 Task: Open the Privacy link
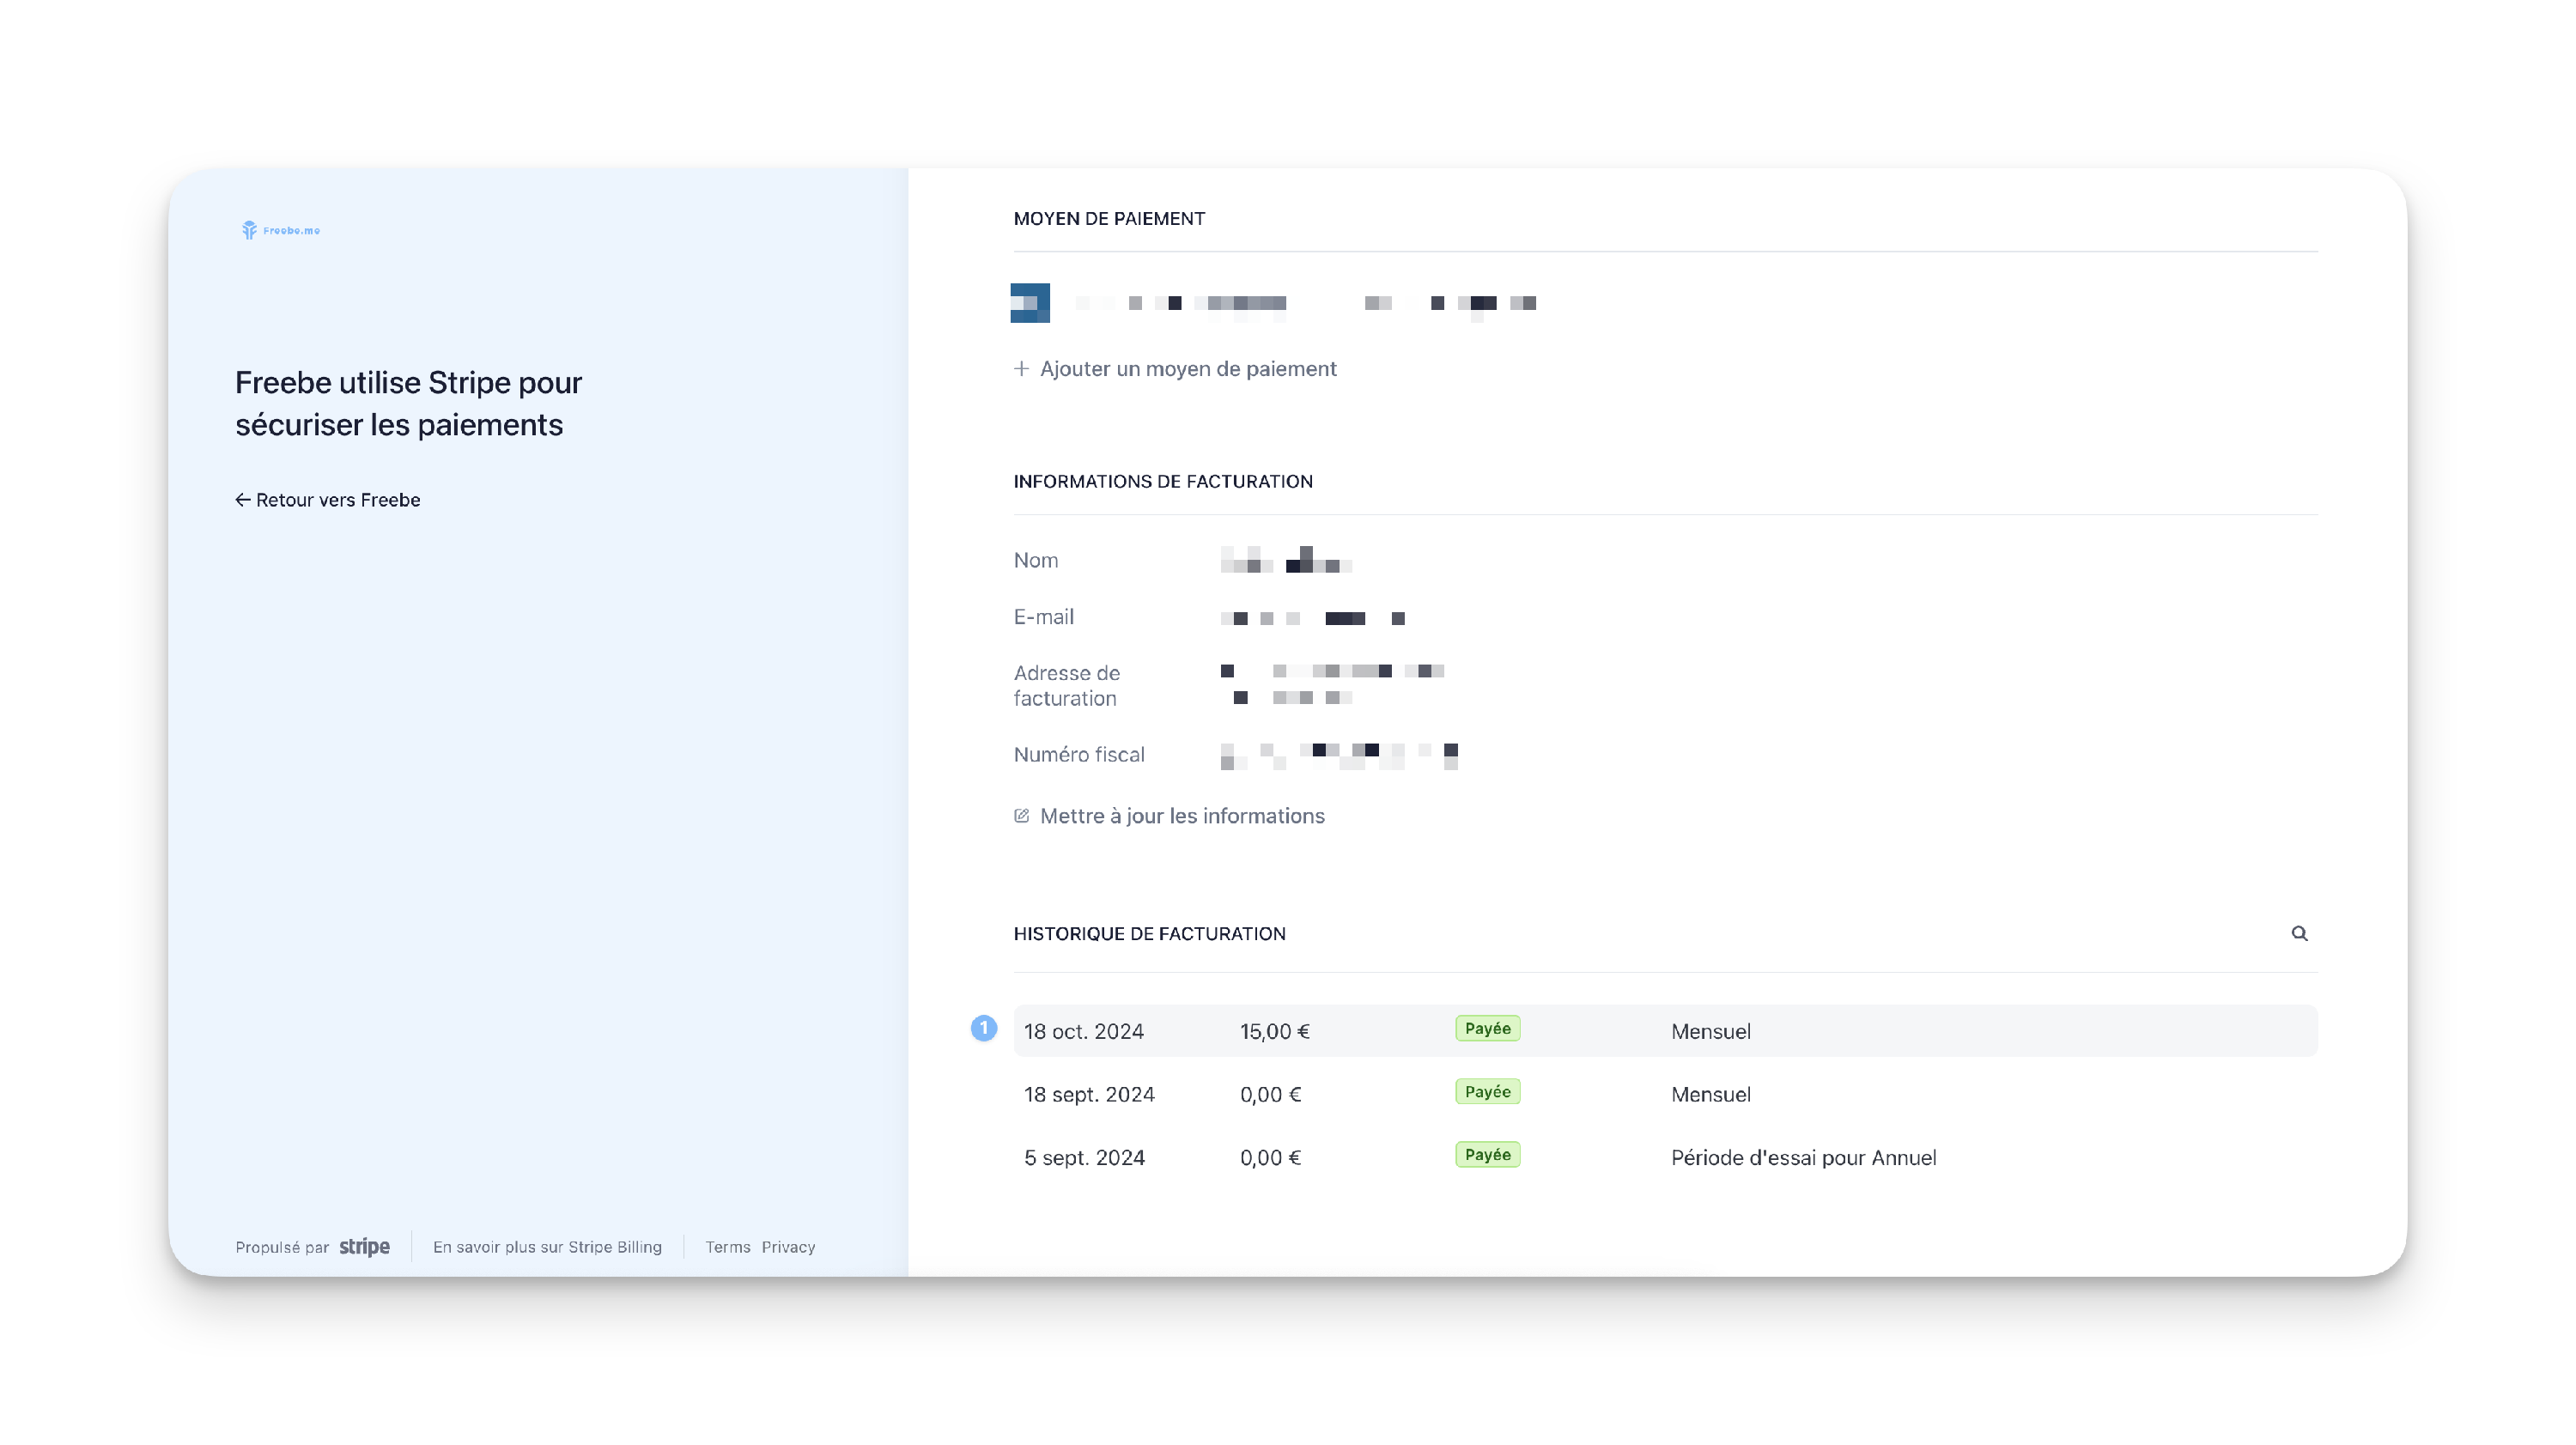click(x=788, y=1247)
